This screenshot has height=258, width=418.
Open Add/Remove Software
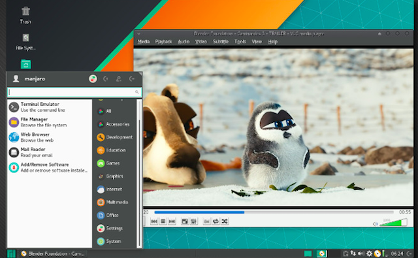click(x=50, y=167)
